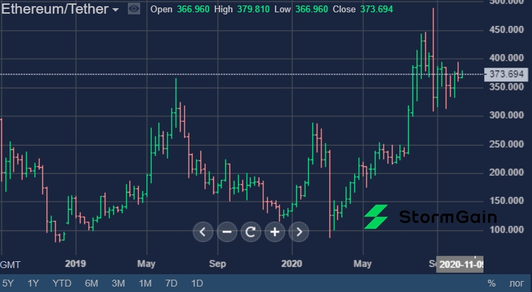
Task: Toggle the percent scale mode
Action: pyautogui.click(x=491, y=283)
